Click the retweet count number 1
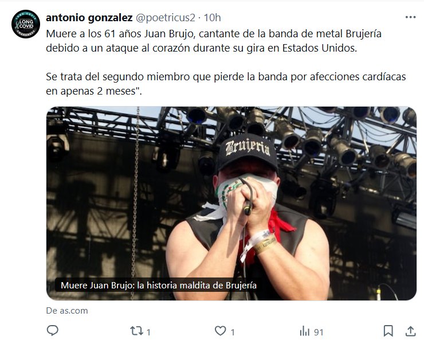424x344 pixels. [148, 332]
